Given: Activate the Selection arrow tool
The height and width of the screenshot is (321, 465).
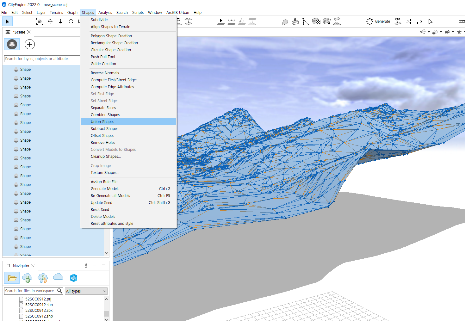Looking at the screenshot, I should coord(7,22).
